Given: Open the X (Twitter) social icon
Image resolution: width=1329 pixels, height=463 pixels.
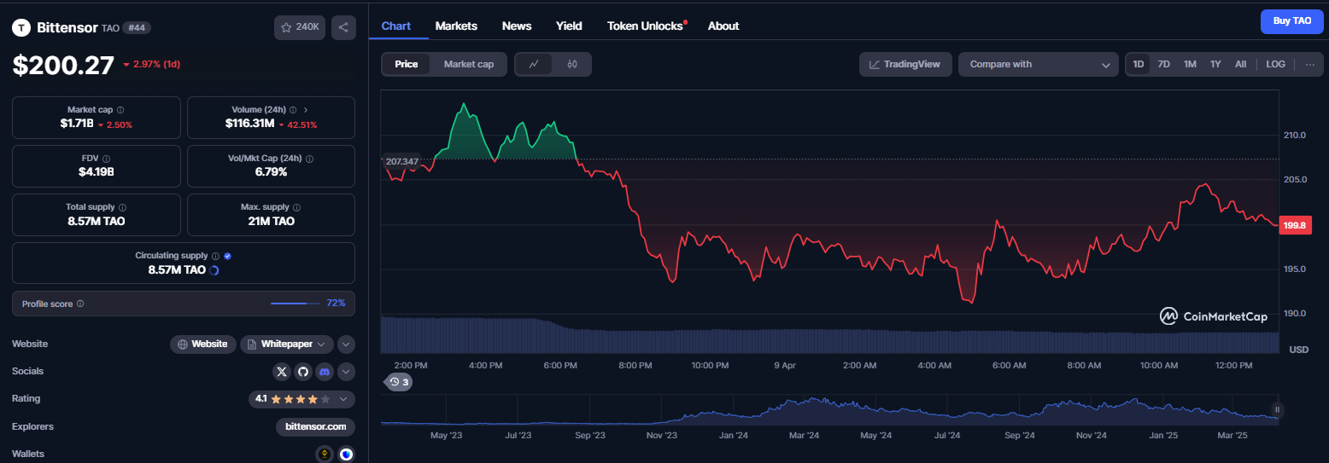Looking at the screenshot, I should tap(282, 372).
